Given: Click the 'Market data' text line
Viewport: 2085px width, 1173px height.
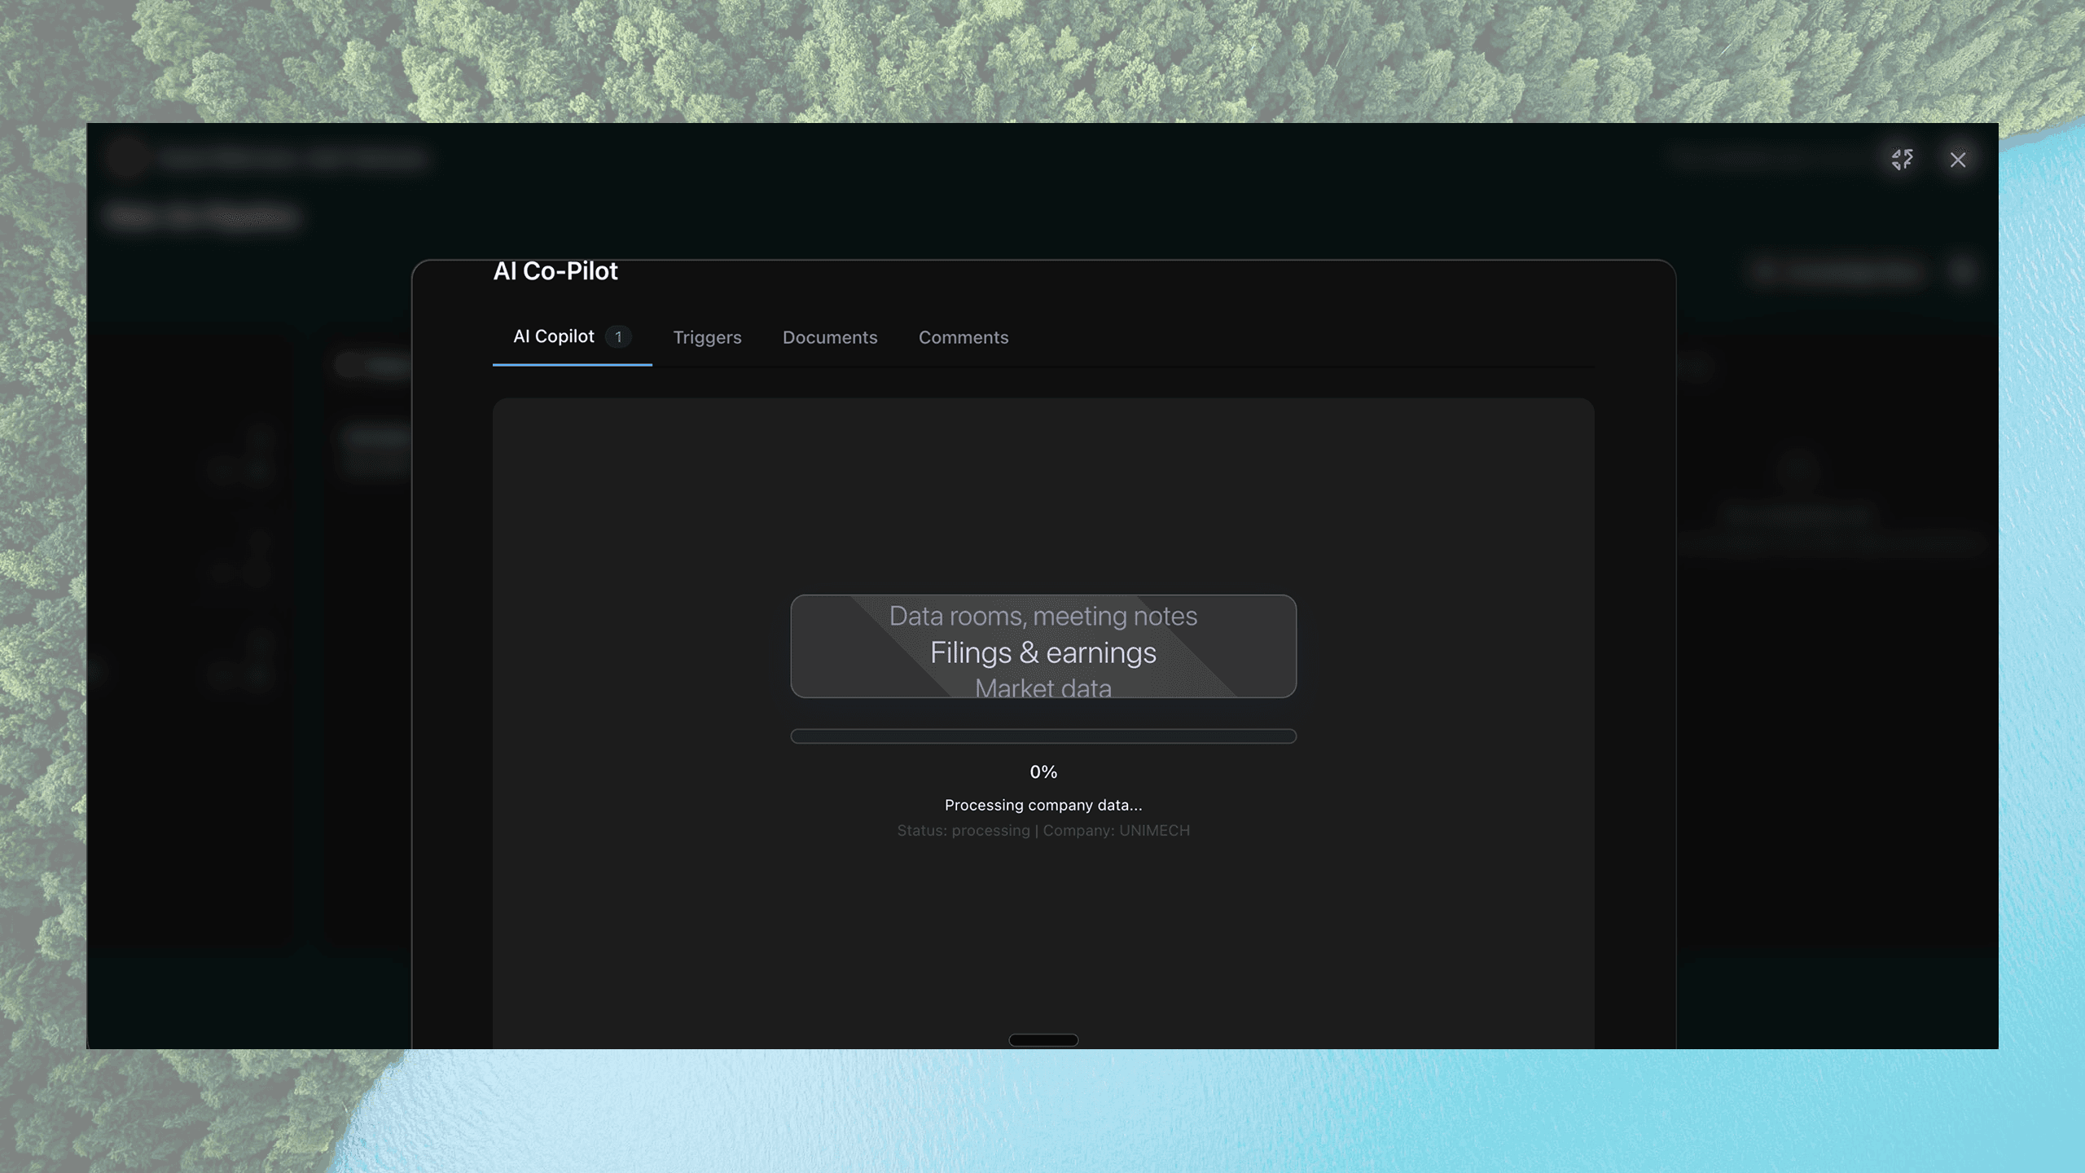Looking at the screenshot, I should tap(1043, 688).
